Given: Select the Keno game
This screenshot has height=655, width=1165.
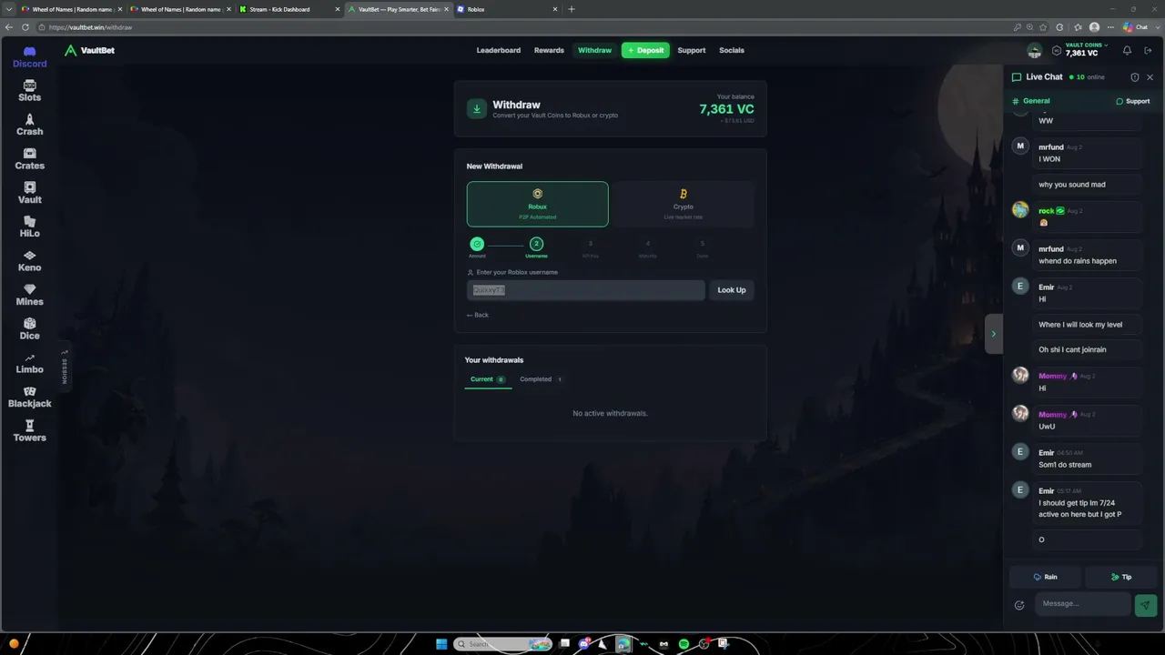Looking at the screenshot, I should click(29, 261).
